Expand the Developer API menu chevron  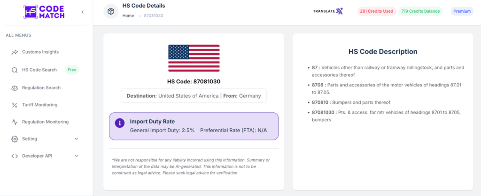pyautogui.click(x=77, y=156)
